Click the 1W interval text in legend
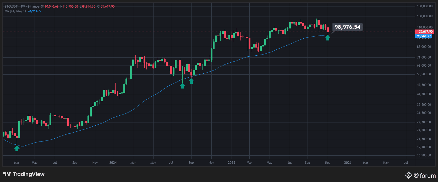 coord(22,7)
